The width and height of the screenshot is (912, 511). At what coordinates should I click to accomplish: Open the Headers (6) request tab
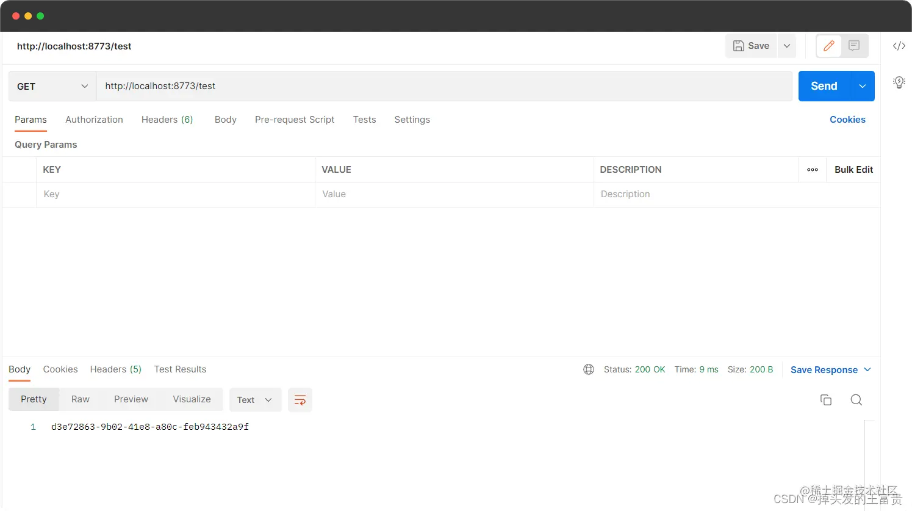(x=167, y=120)
